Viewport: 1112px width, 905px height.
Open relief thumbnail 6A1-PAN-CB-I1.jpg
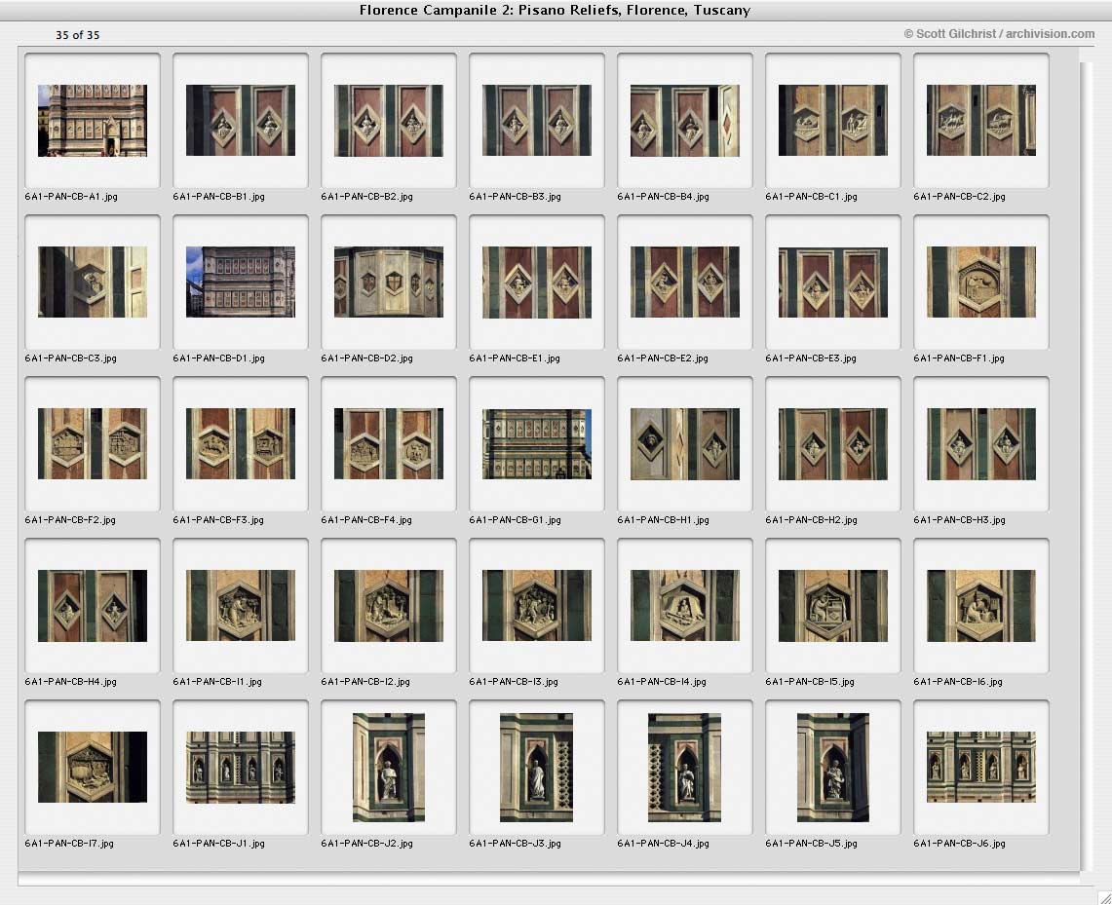pyautogui.click(x=241, y=605)
